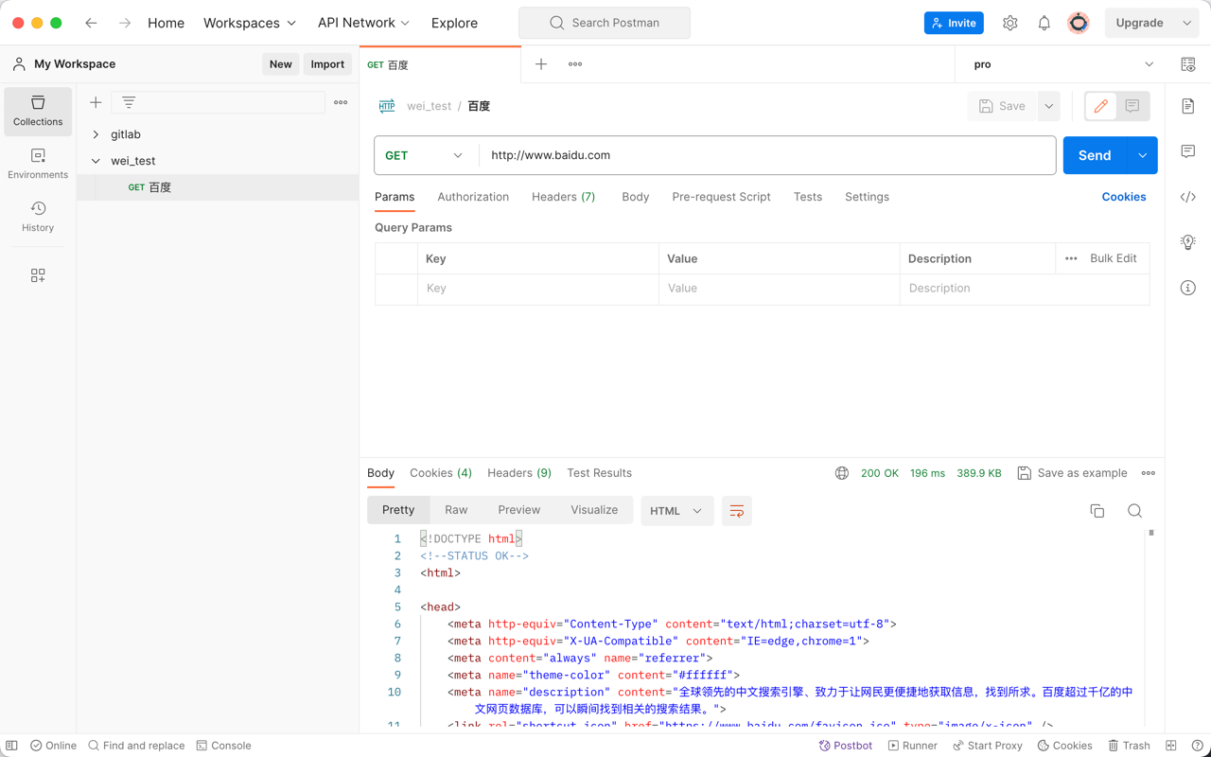Toggle line wrap in response viewer

(x=737, y=511)
